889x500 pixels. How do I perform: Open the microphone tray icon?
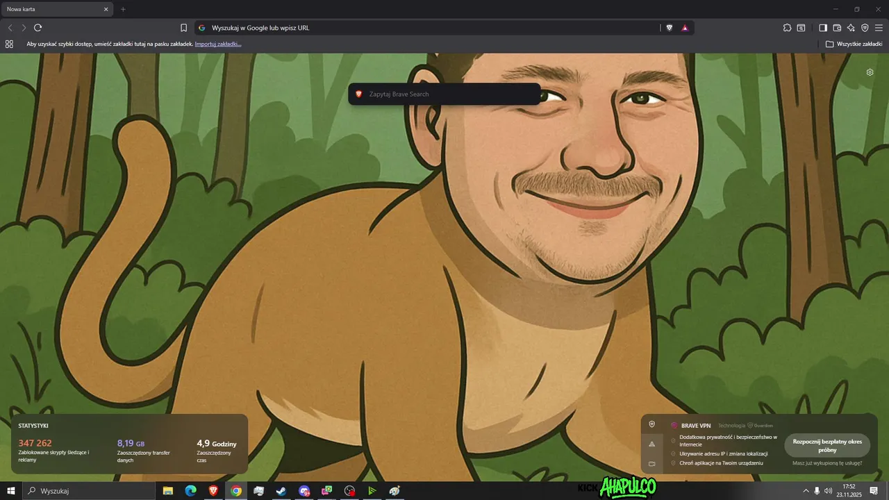click(x=817, y=491)
